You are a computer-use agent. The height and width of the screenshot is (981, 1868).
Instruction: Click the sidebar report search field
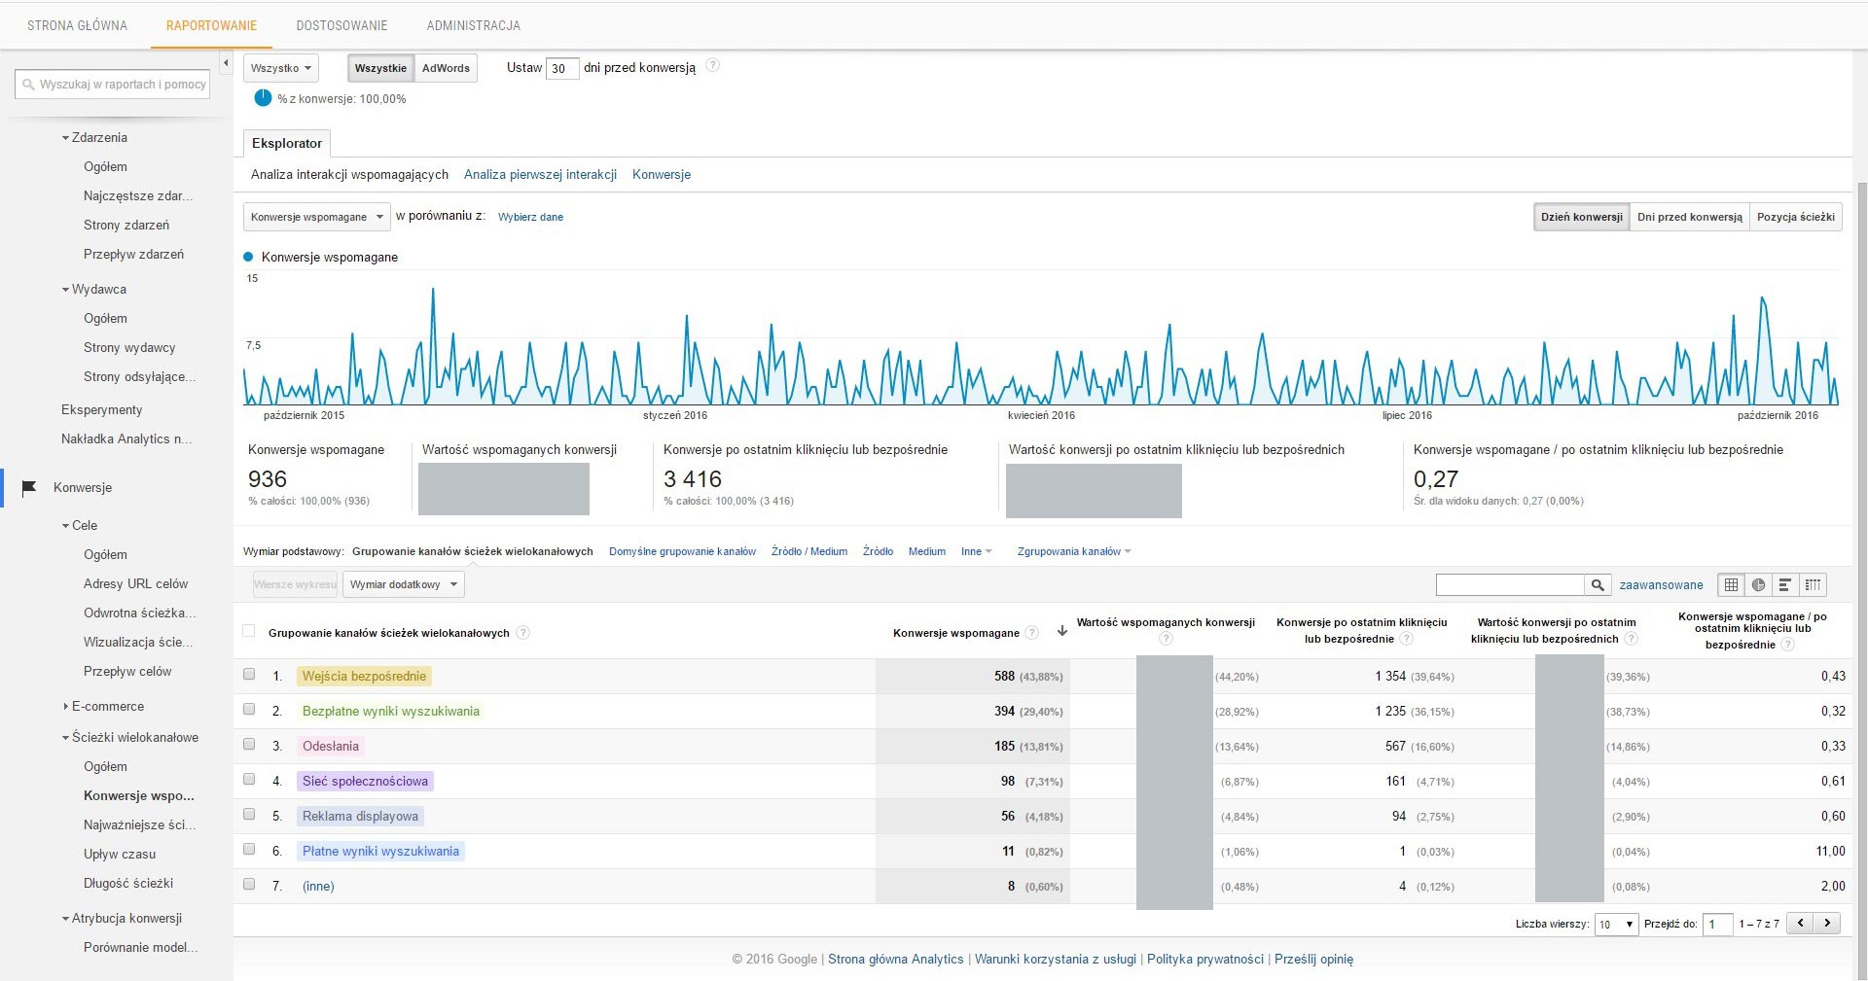tap(113, 85)
